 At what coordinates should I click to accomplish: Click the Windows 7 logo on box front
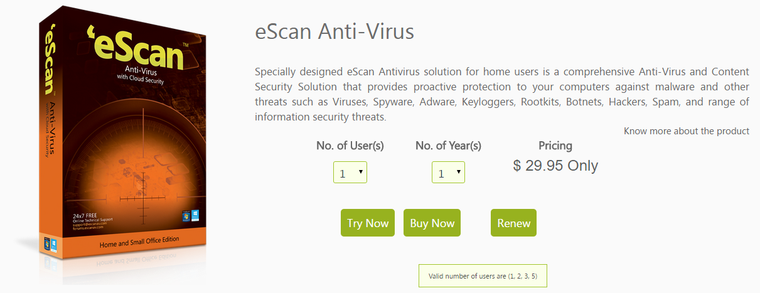pos(185,215)
